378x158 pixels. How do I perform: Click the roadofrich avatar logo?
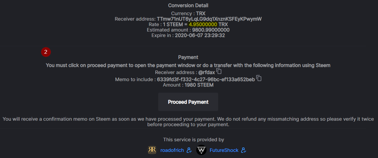(x=152, y=150)
